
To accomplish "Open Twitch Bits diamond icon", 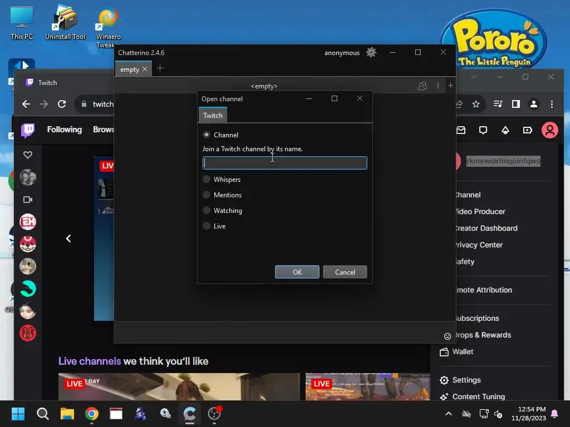I will [505, 130].
